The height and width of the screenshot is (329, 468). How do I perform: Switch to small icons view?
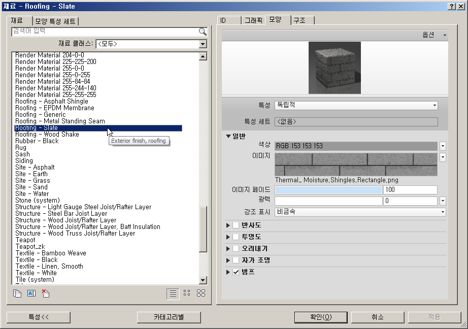[x=187, y=293]
